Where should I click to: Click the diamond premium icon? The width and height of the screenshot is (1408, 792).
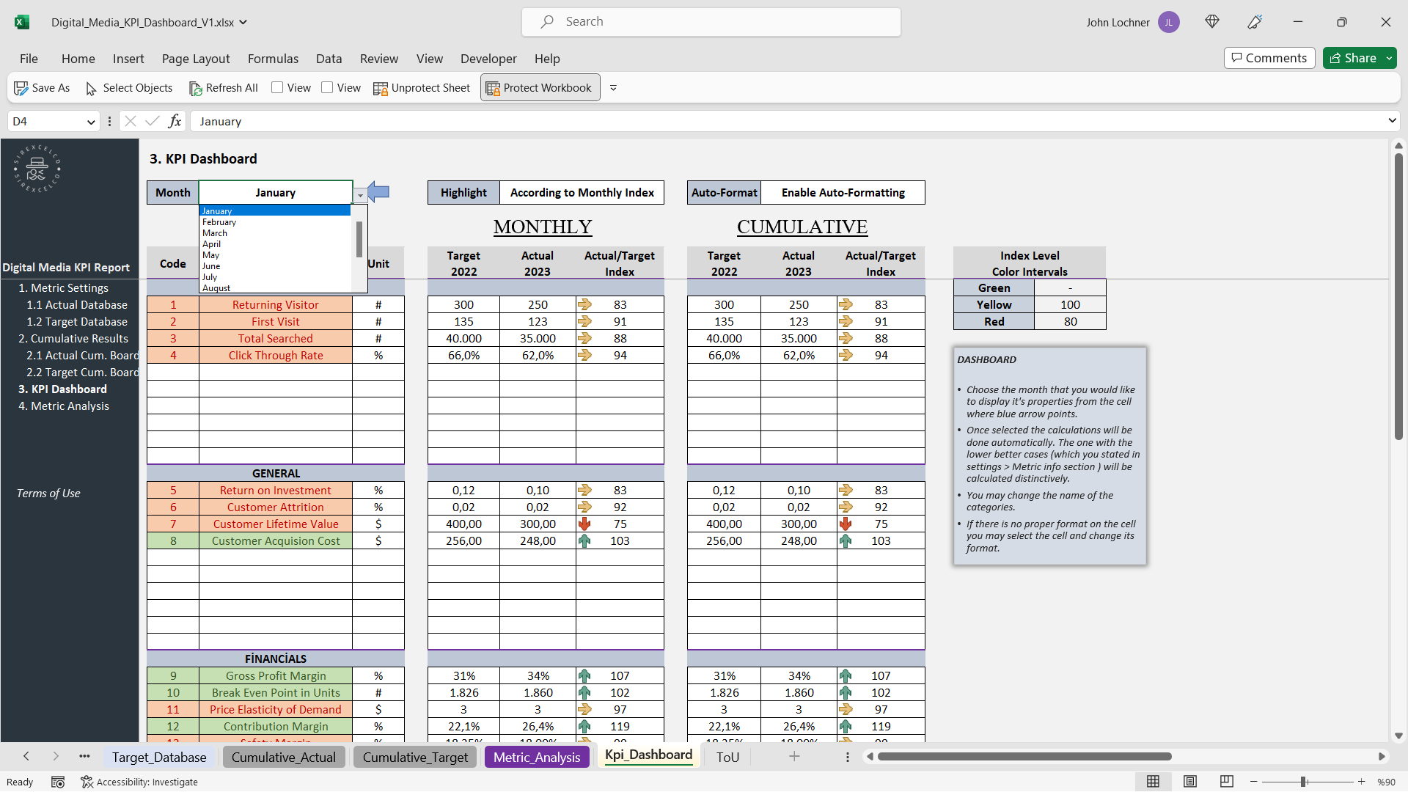(1212, 22)
